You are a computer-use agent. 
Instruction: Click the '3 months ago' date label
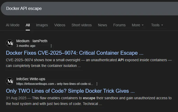click(x=26, y=46)
